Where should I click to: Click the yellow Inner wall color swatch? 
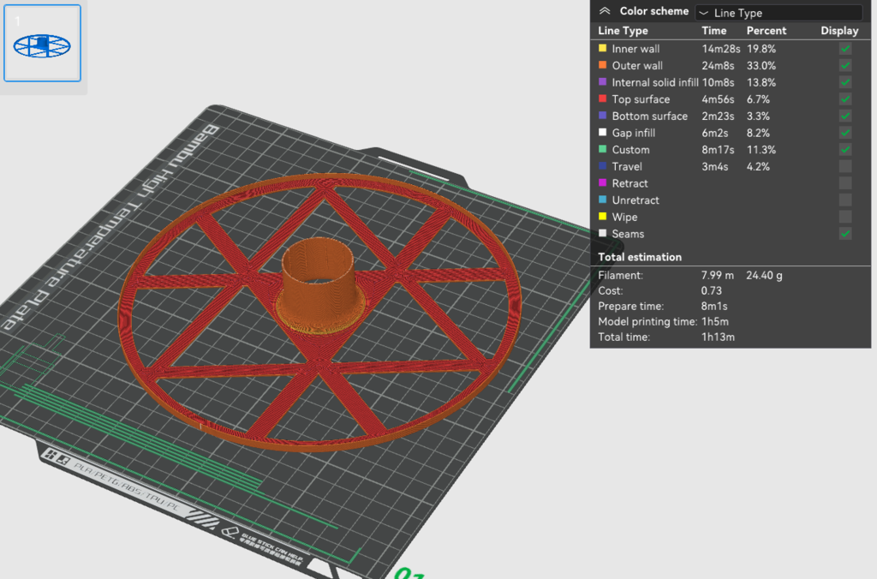[602, 49]
